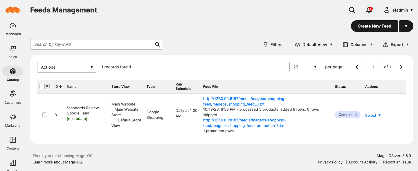Open the Account Activity link
This screenshot has width=418, height=171.
click(363, 162)
